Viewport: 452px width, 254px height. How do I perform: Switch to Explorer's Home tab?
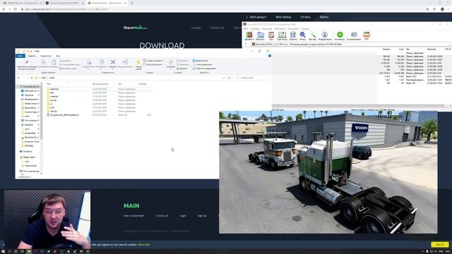[31, 56]
